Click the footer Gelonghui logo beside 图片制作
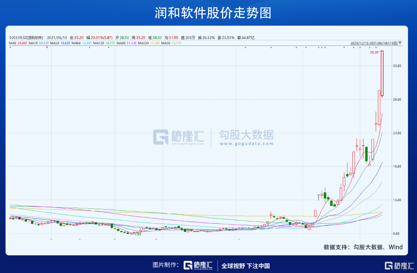 coord(198,265)
